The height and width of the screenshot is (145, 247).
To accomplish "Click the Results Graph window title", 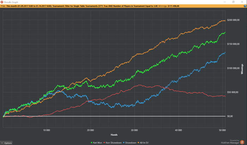I will (11, 2).
